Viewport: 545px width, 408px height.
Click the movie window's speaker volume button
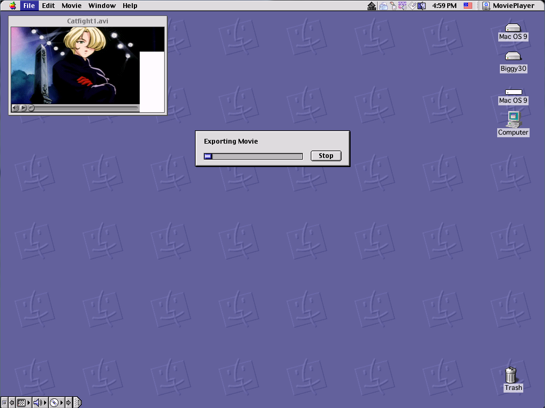16,108
